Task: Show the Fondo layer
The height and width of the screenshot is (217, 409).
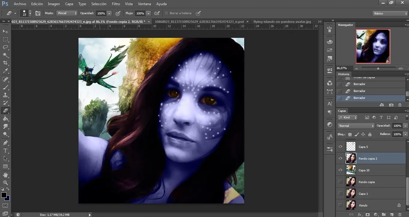Action: (340, 205)
